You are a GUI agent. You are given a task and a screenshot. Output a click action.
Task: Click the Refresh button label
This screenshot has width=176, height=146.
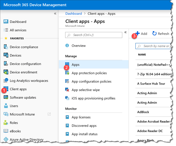click(x=163, y=34)
